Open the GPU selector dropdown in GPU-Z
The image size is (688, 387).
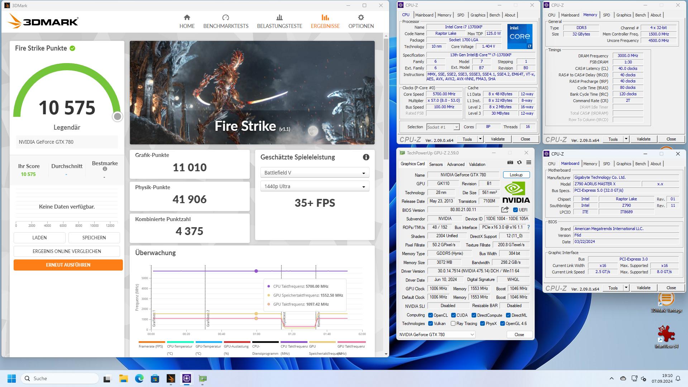coord(436,334)
